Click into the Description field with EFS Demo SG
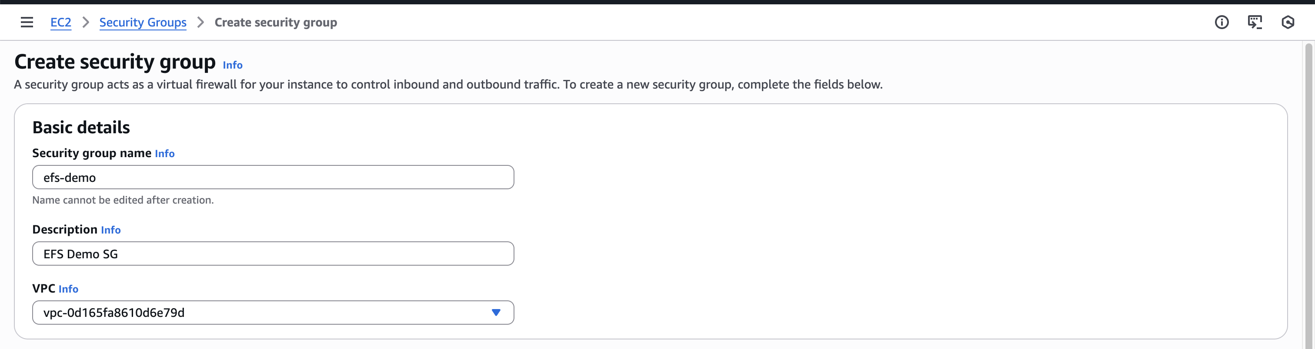Image resolution: width=1315 pixels, height=349 pixels. [273, 254]
